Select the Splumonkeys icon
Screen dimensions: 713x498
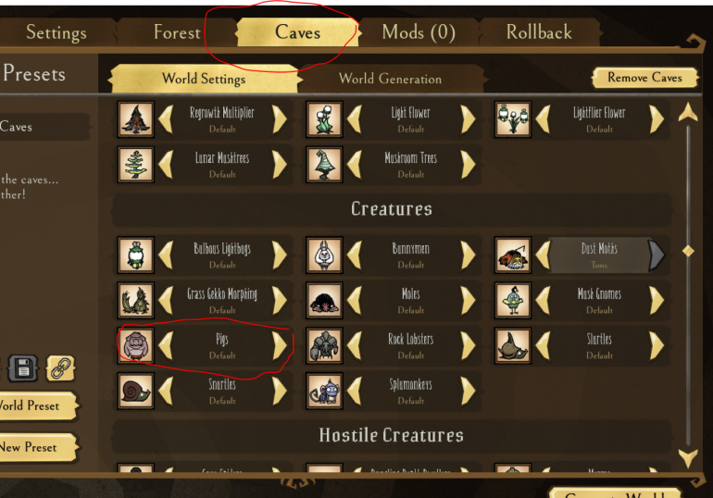click(324, 391)
